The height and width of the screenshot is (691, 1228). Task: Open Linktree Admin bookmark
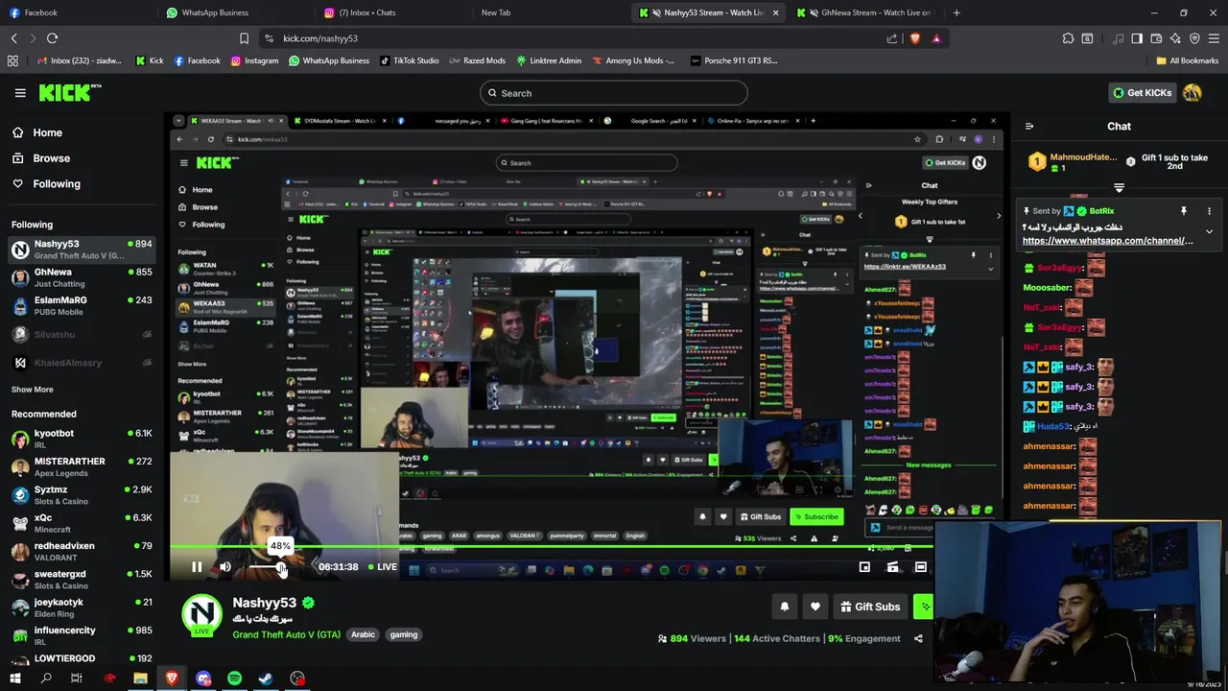click(x=549, y=60)
